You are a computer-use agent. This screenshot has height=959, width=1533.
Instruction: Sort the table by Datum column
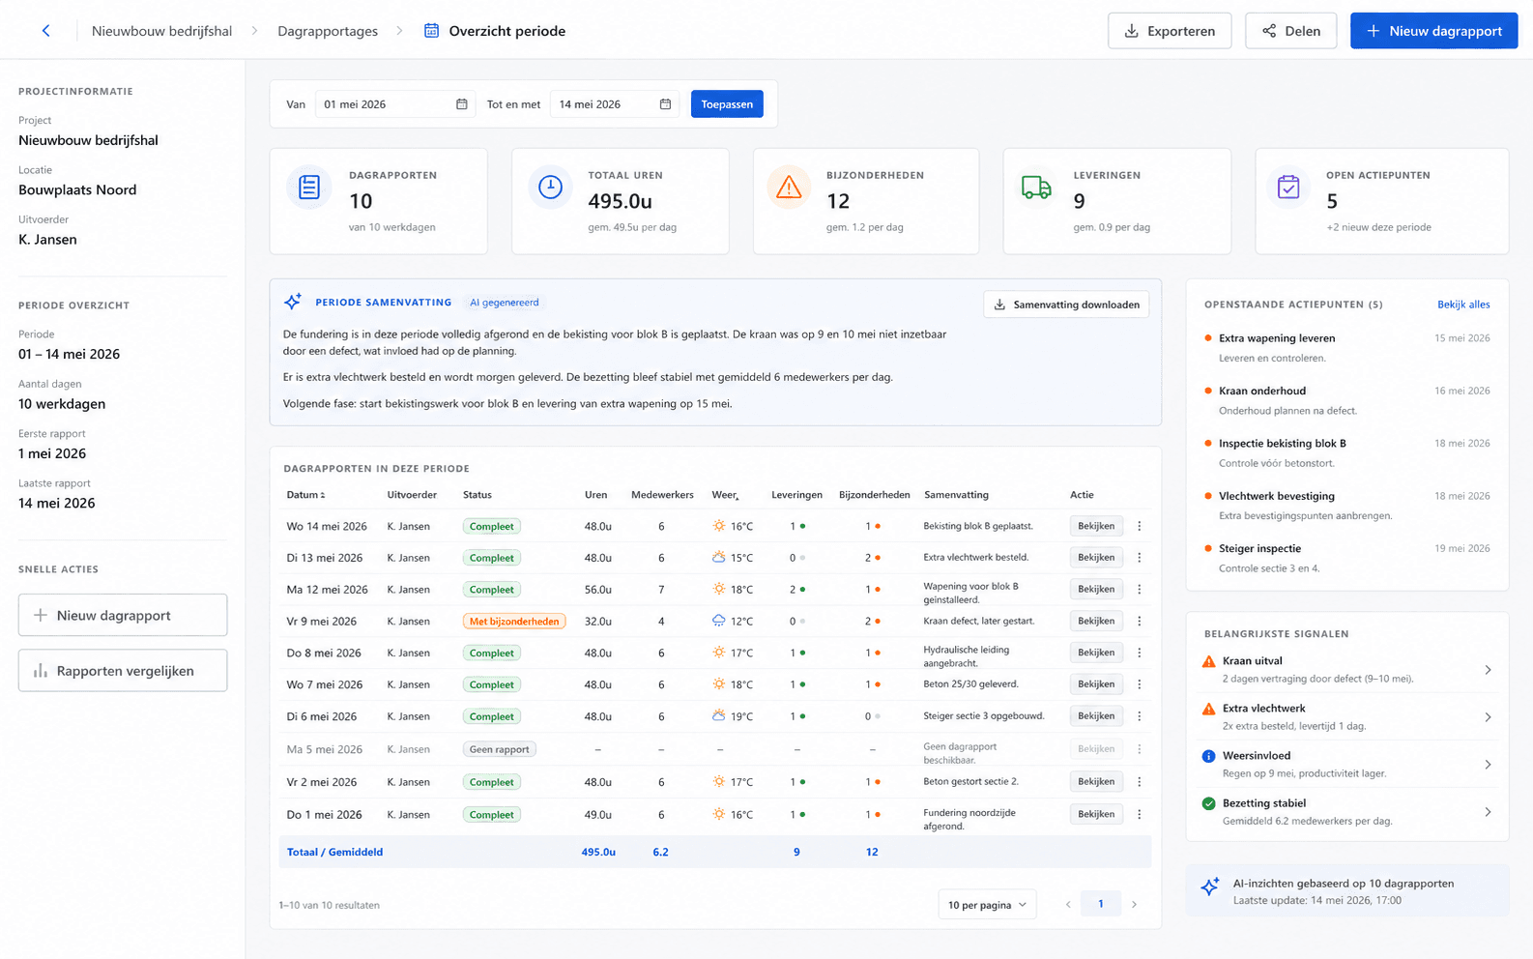[305, 495]
